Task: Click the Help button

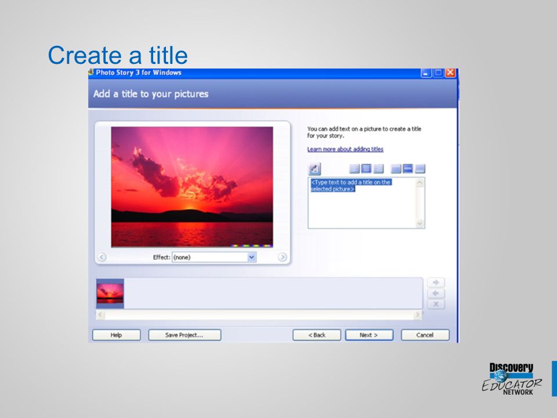Action: click(117, 335)
